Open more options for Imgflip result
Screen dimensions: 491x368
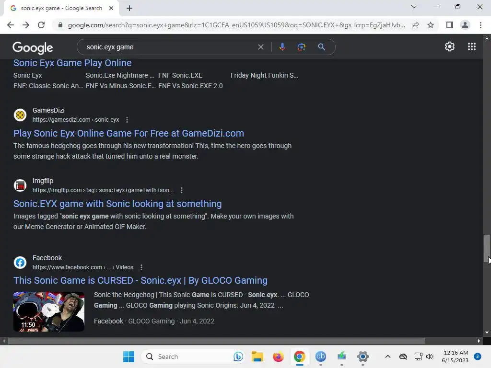(182, 190)
